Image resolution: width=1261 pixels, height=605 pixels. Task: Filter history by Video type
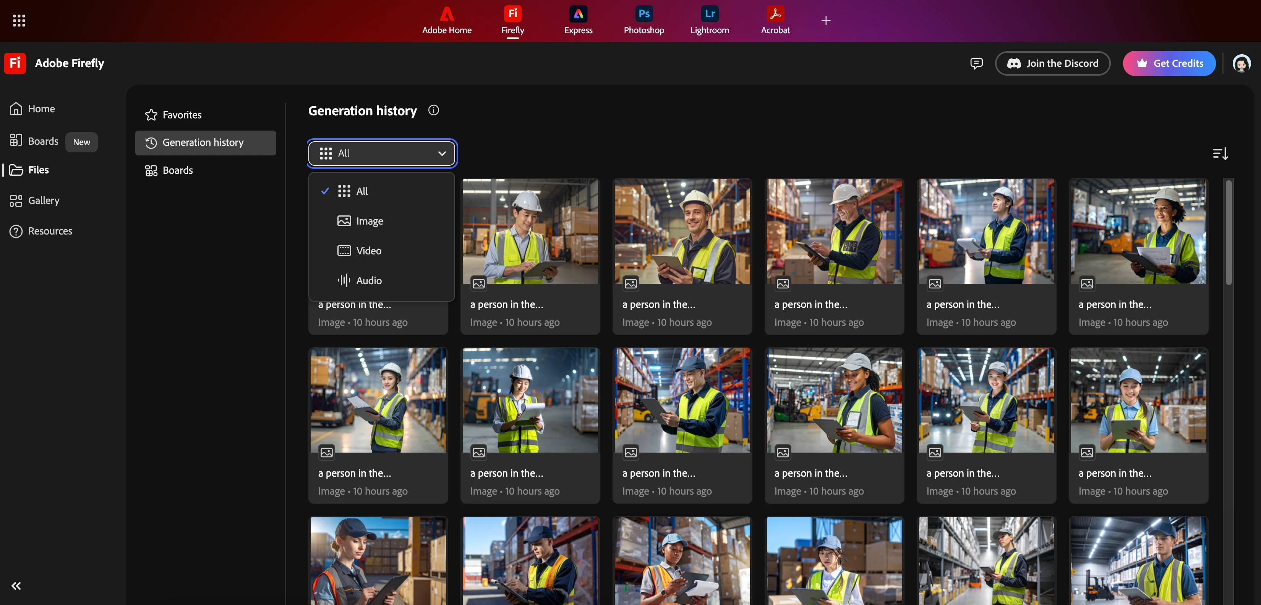[368, 251]
